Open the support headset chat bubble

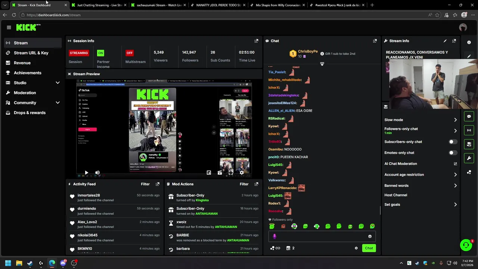466,245
